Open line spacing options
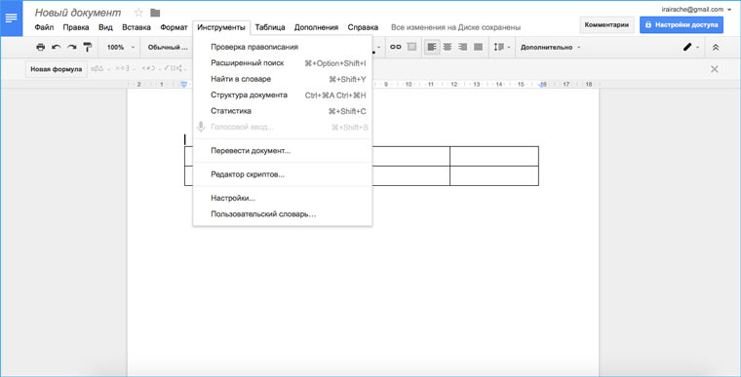 [x=502, y=47]
